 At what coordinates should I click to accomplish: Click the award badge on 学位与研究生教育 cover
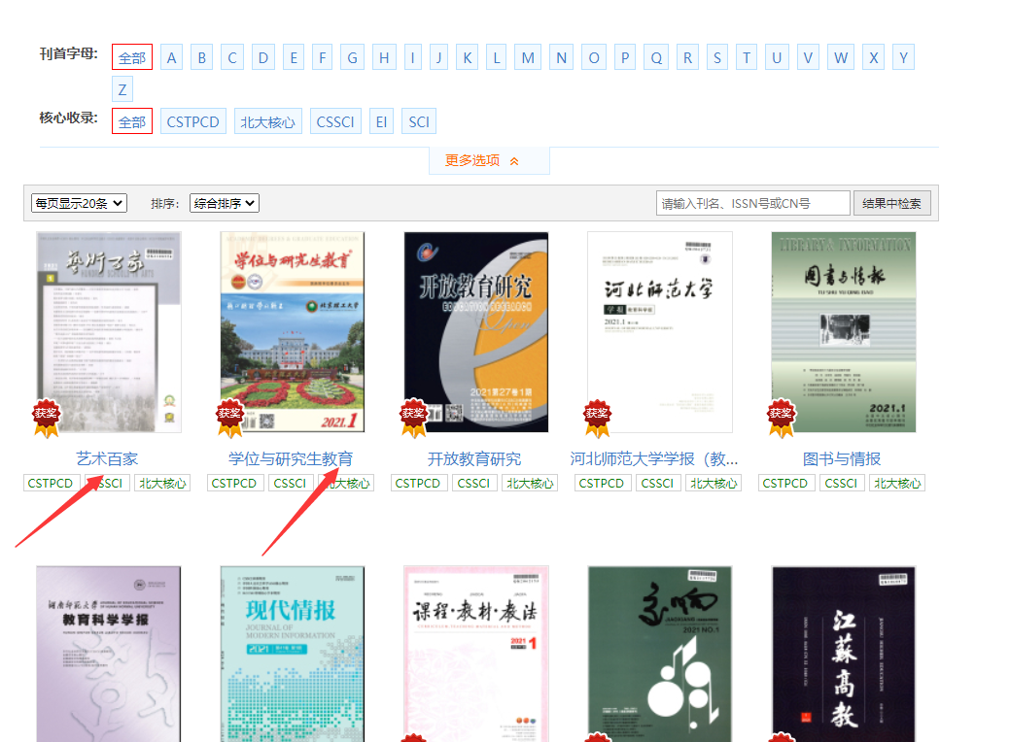click(230, 416)
